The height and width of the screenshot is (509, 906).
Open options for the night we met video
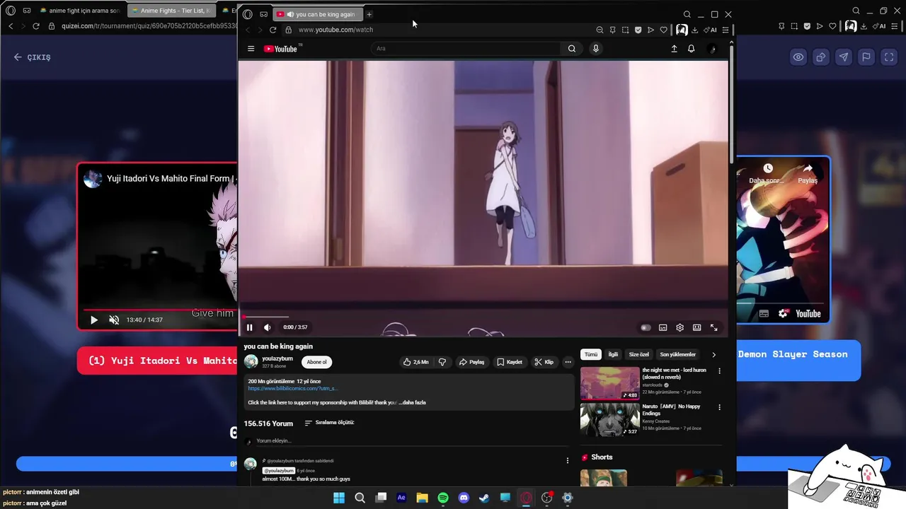[x=719, y=371]
